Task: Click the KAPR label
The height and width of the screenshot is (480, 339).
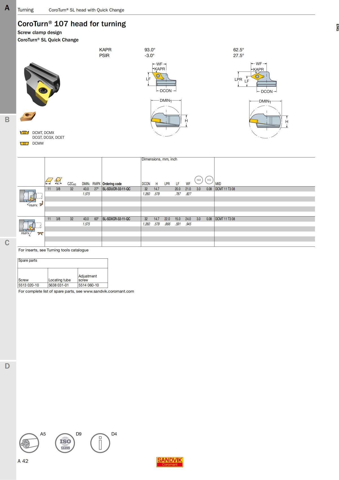Action: tap(105, 49)
